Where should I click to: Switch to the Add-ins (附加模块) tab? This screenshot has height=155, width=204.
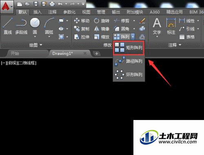click(x=135, y=12)
